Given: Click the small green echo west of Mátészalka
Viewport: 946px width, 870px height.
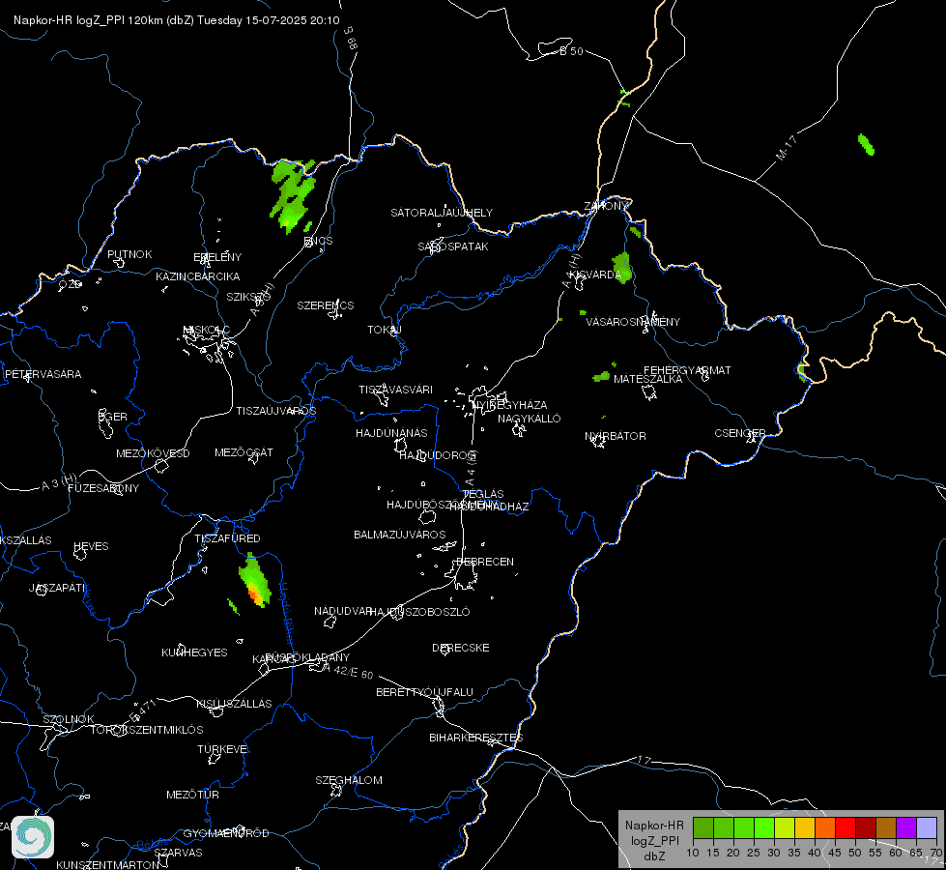Looking at the screenshot, I should tap(601, 377).
